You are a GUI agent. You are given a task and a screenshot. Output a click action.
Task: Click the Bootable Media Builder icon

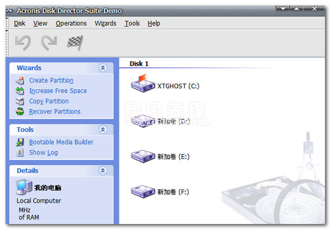[x=20, y=142]
